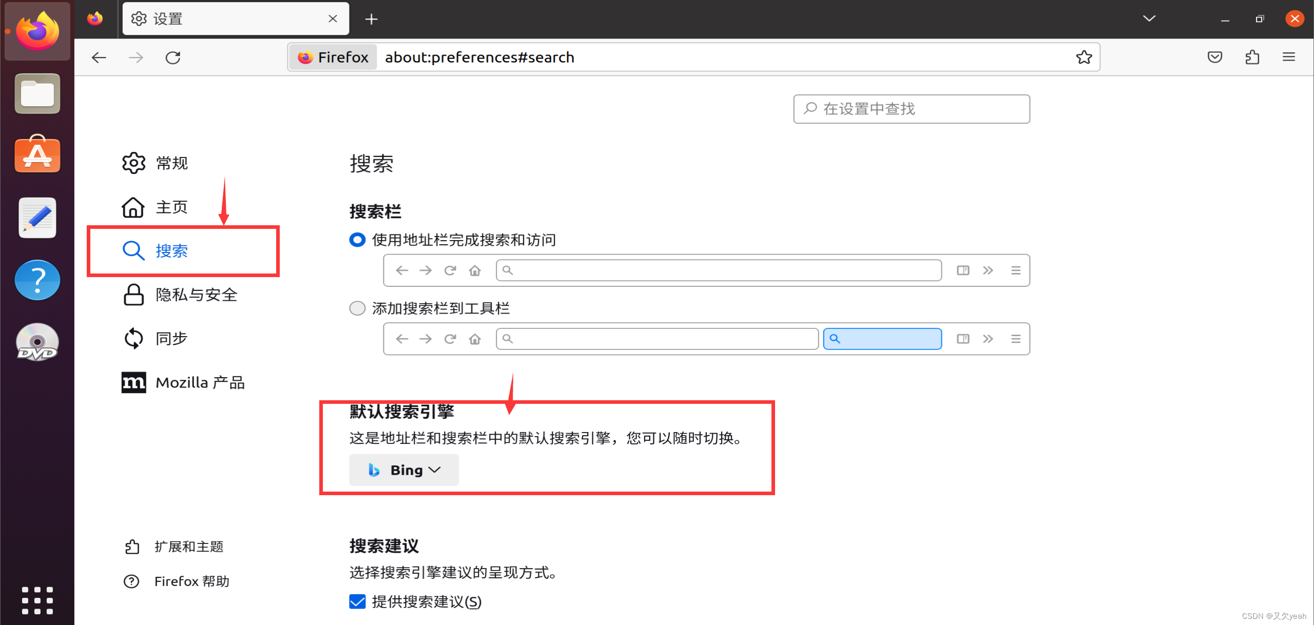Expand the Bing default search engine dropdown
This screenshot has height=625, width=1314.
click(x=404, y=470)
